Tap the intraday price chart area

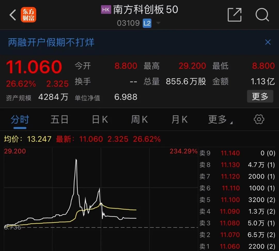click(101, 199)
